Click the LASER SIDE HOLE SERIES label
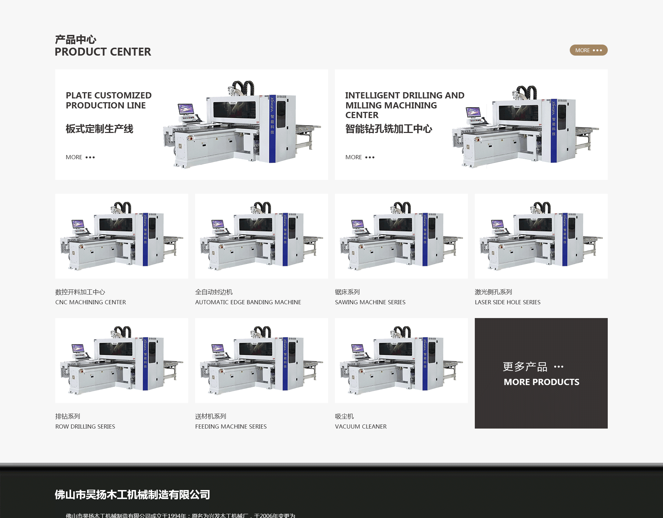Image resolution: width=663 pixels, height=518 pixels. (x=508, y=302)
